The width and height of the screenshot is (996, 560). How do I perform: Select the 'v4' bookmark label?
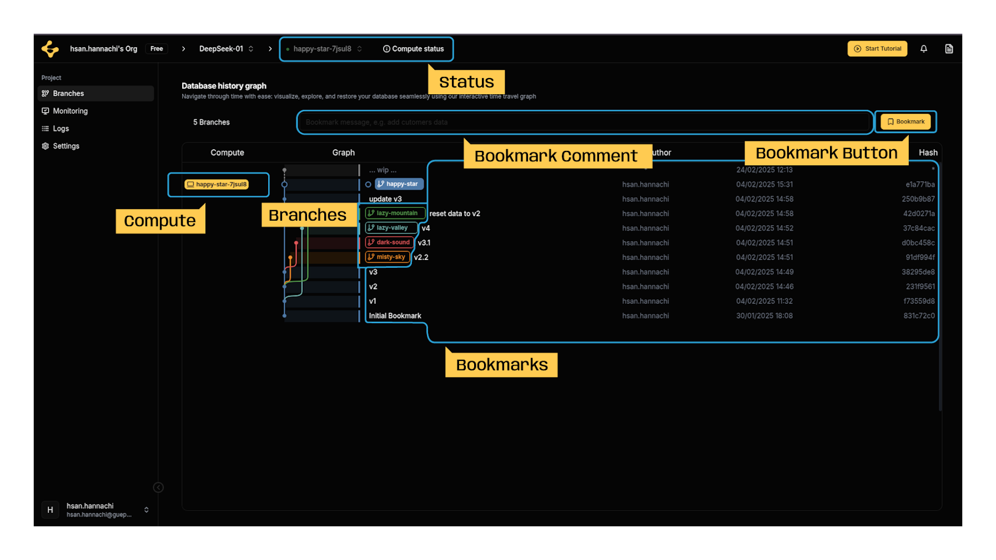pos(426,228)
